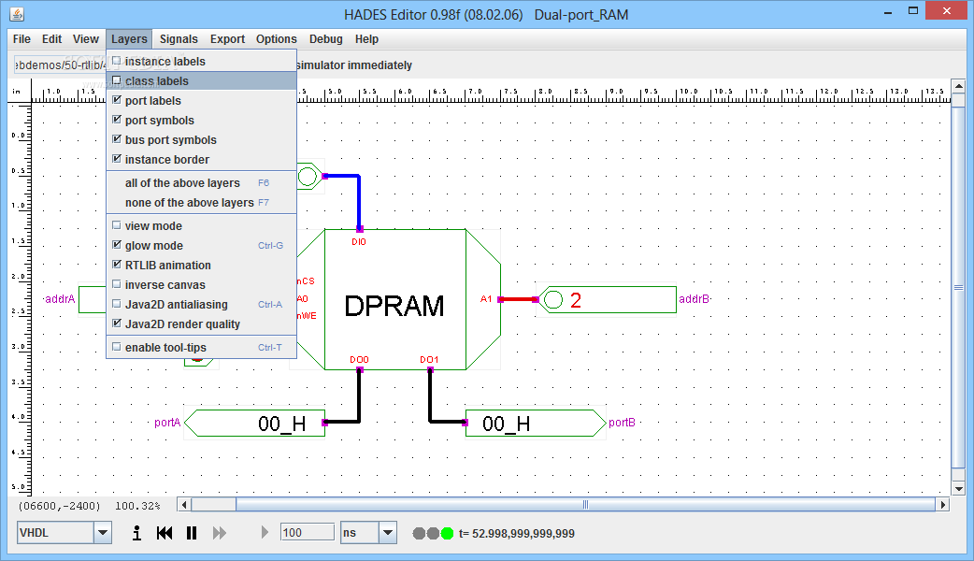
Task: Open the Debug menu
Action: tap(326, 39)
